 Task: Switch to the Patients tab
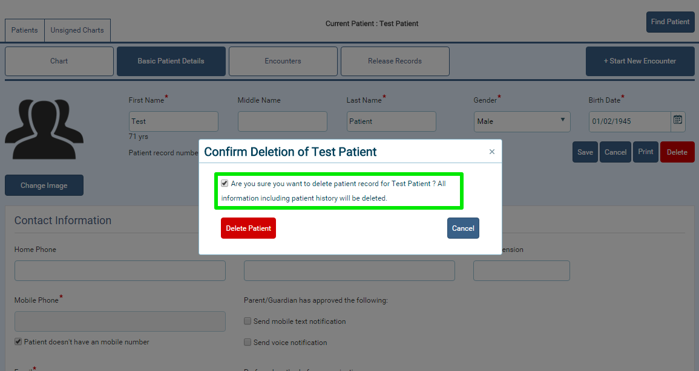pos(25,30)
